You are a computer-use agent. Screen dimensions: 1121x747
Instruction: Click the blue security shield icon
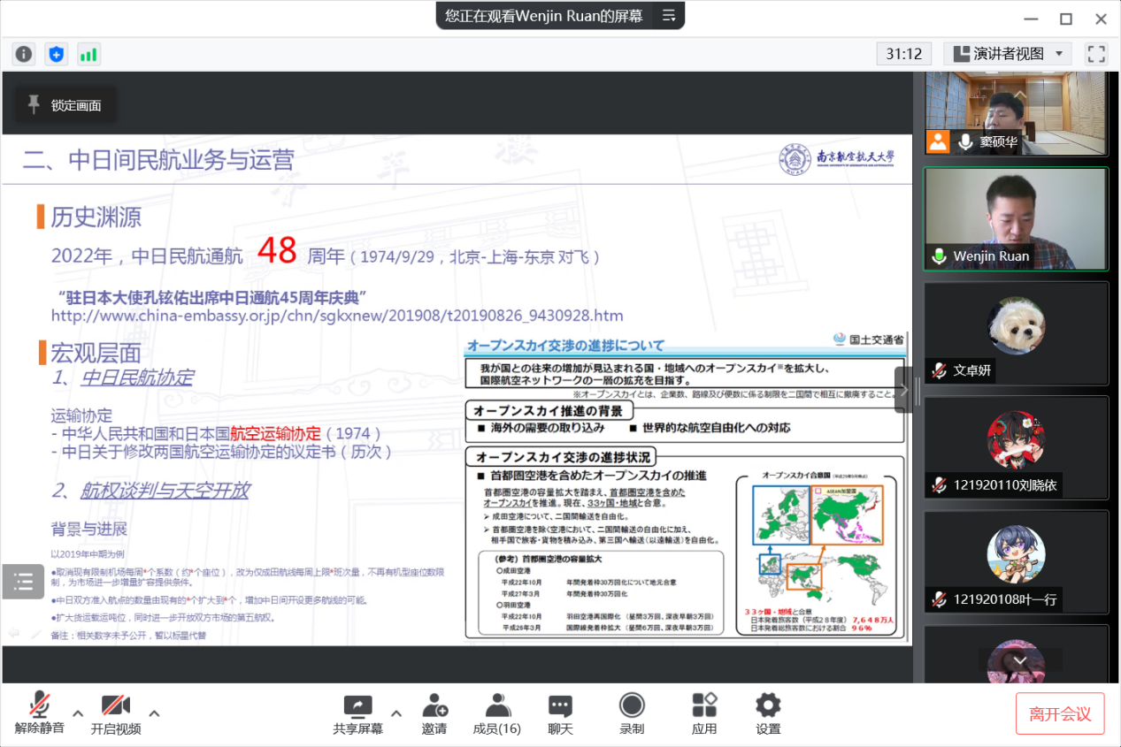pos(57,54)
